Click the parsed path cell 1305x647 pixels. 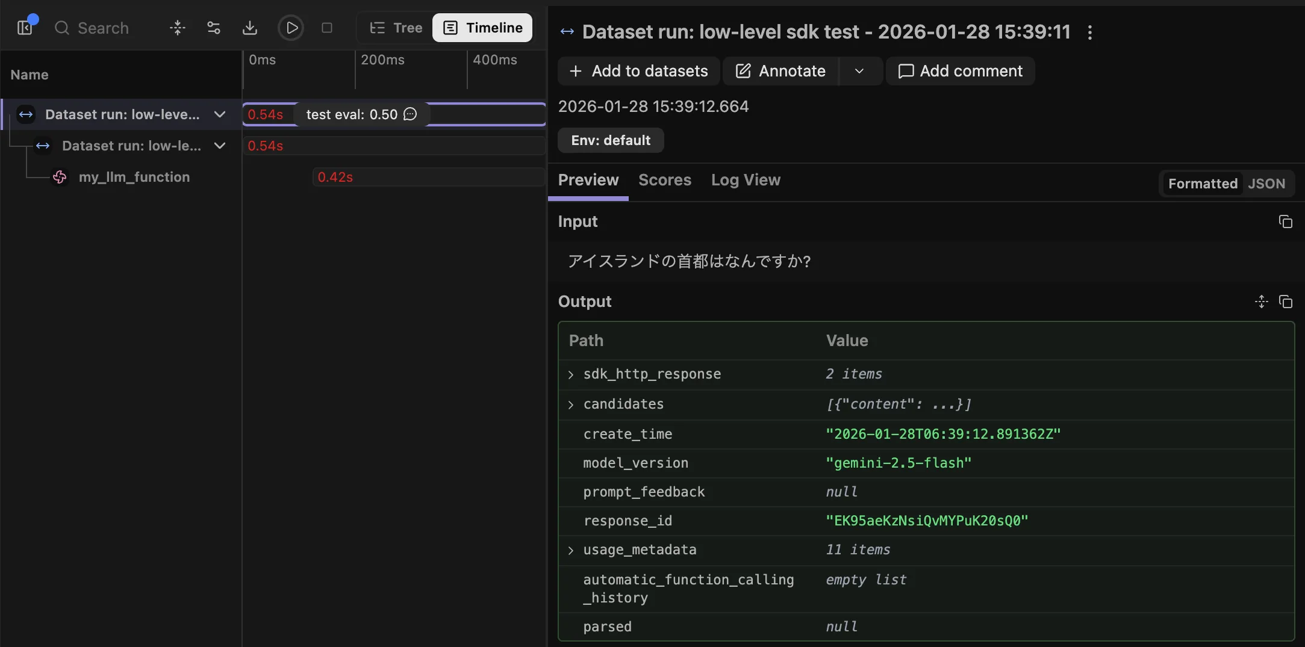607,627
